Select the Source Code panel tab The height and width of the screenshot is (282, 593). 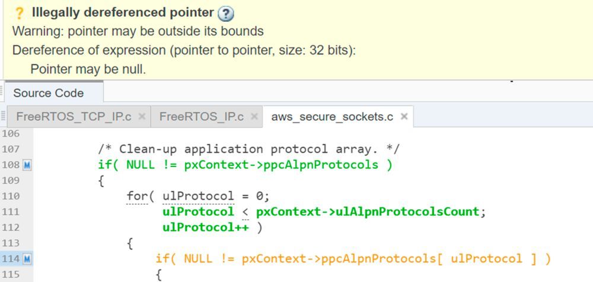click(49, 93)
